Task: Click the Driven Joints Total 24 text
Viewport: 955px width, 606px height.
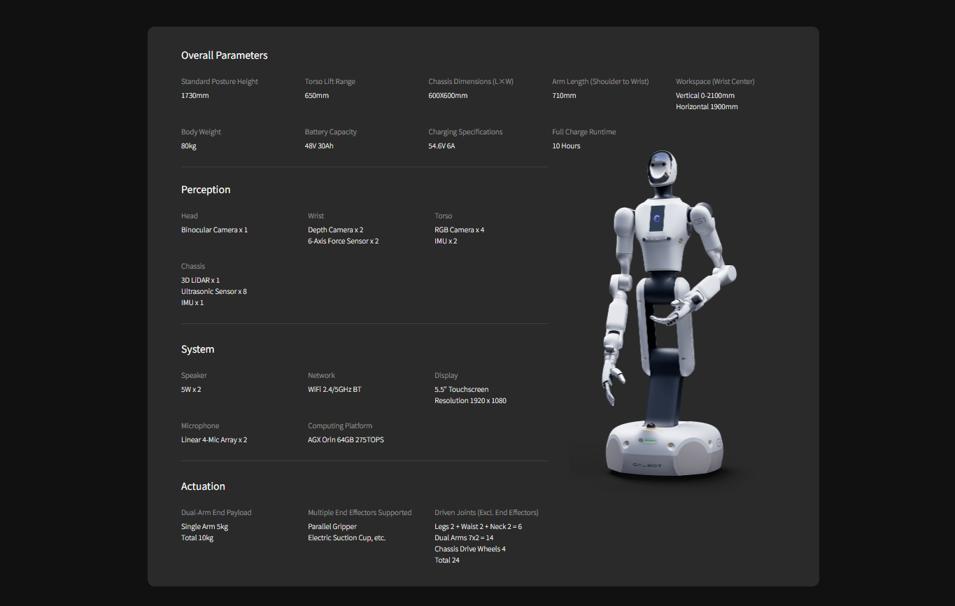Action: pyautogui.click(x=447, y=560)
